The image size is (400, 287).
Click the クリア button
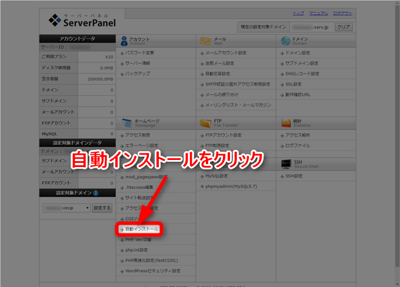tap(344, 27)
